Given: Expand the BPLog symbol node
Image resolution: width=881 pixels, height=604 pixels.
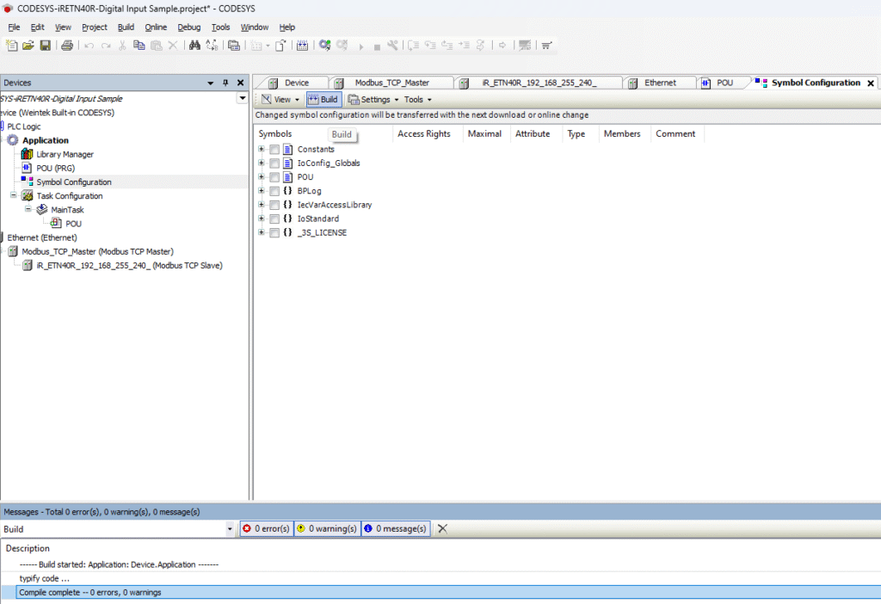Looking at the screenshot, I should [262, 190].
